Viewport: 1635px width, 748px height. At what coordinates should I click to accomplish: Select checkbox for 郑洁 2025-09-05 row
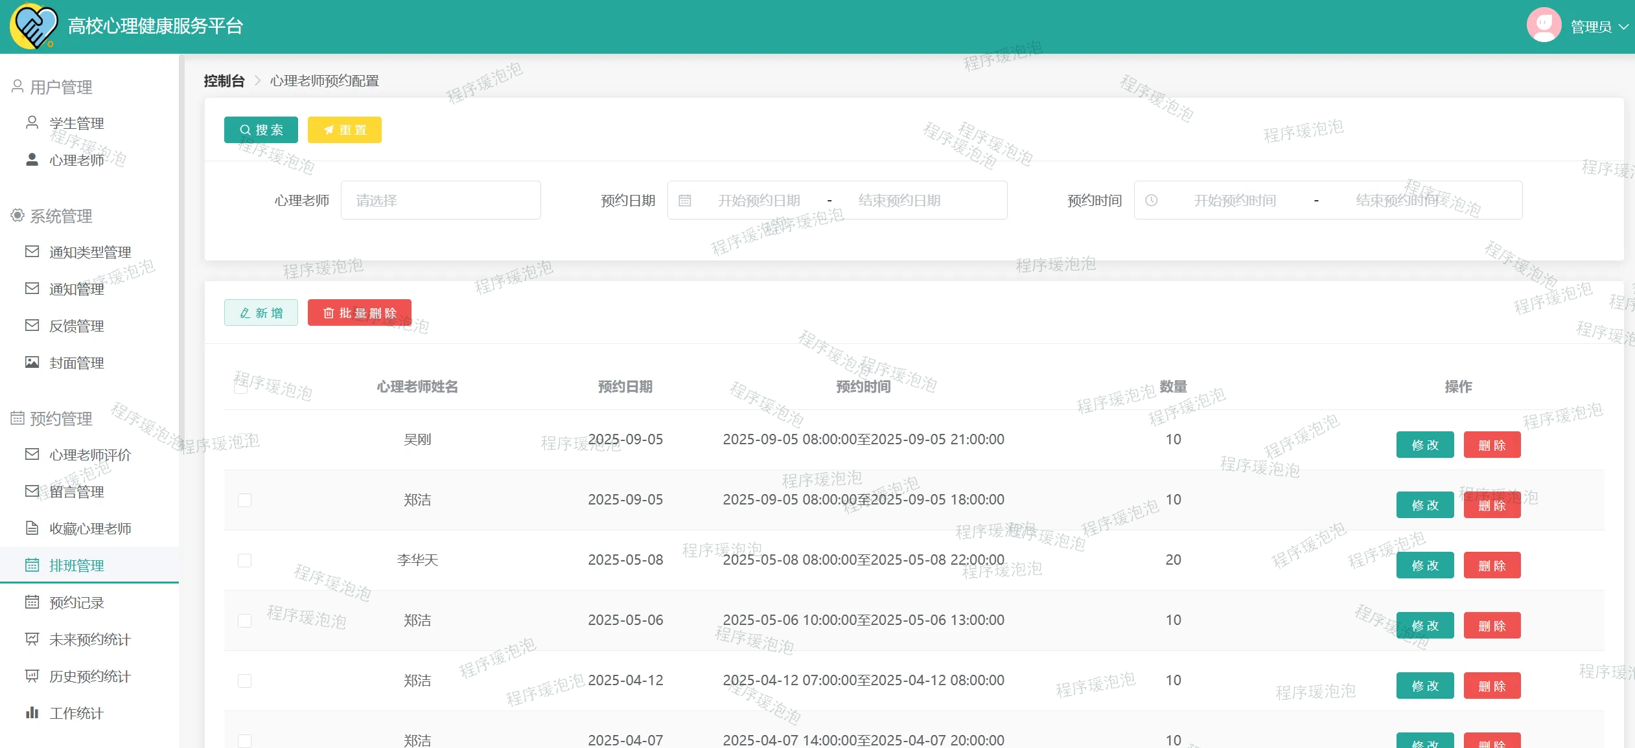pos(244,500)
